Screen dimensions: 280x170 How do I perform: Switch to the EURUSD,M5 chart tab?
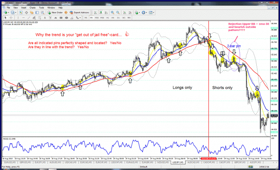click(10, 162)
